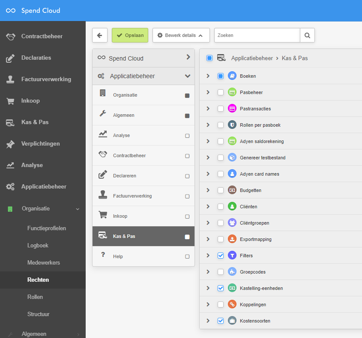Uncheck the Kastelling-eenheden checkbox
The height and width of the screenshot is (338, 362).
[x=221, y=288]
